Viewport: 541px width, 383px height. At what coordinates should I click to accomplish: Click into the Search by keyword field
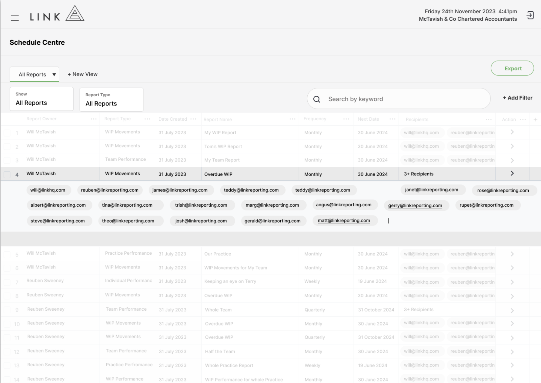(399, 99)
